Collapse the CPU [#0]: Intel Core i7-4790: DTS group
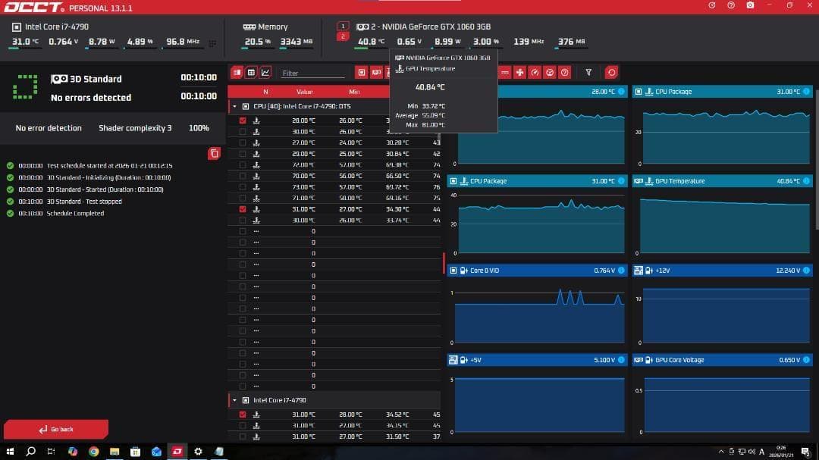Screen dimensions: 819x460 pyautogui.click(x=234, y=106)
